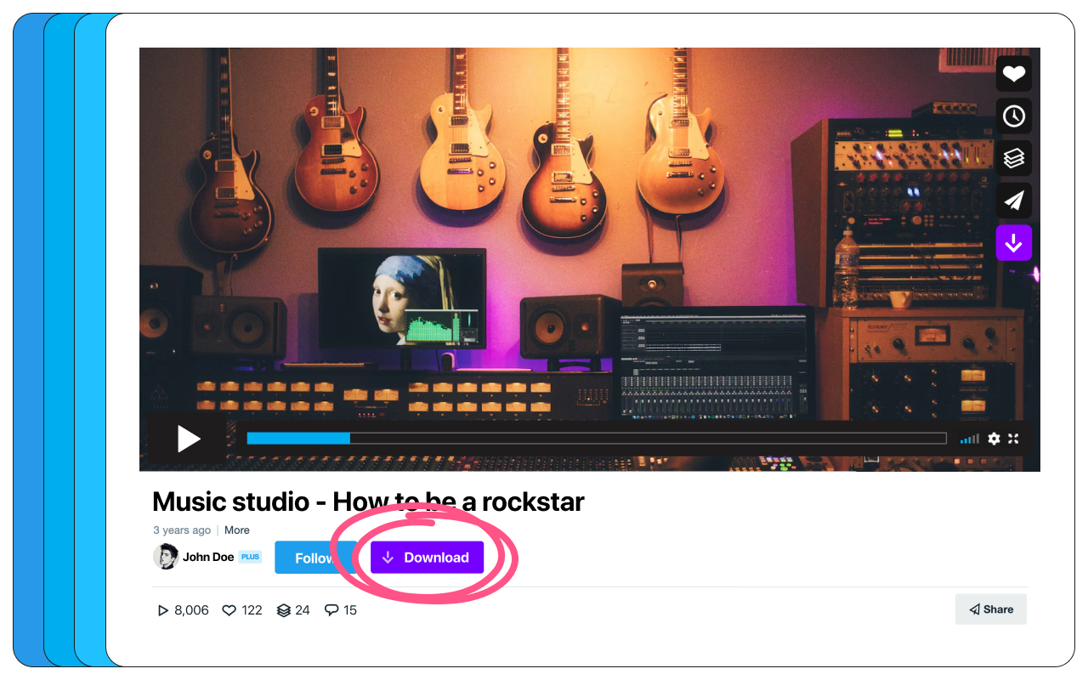Click the paper plane share icon on video
The image size is (1088, 680).
1013,201
